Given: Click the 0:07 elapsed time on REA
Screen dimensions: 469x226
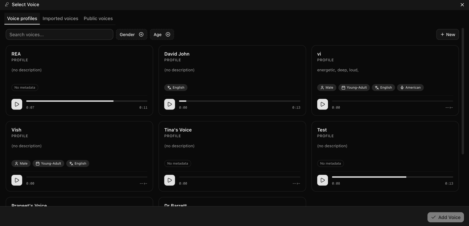Looking at the screenshot, I should [x=30, y=107].
